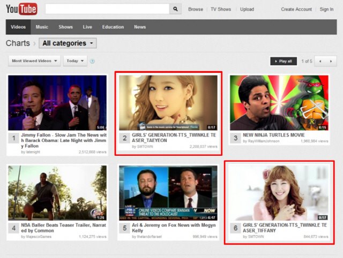Select the Live tab

[87, 27]
